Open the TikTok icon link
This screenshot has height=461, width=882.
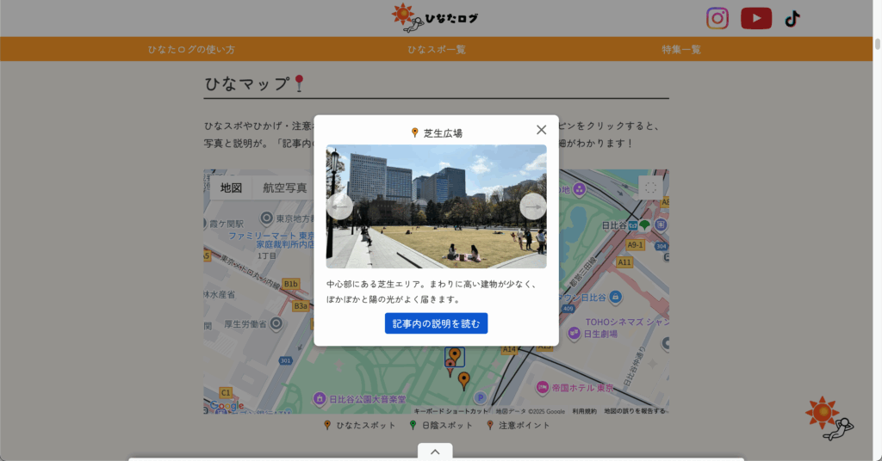(792, 19)
